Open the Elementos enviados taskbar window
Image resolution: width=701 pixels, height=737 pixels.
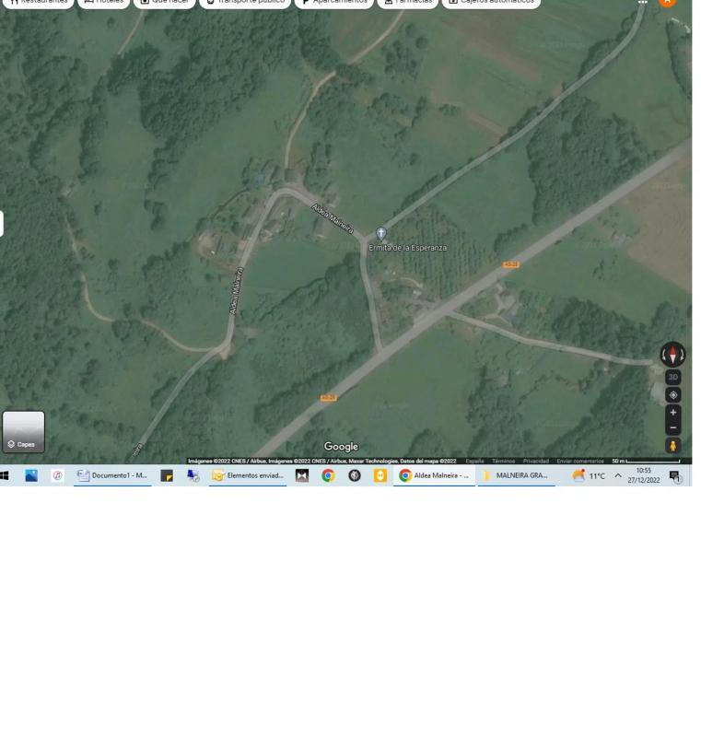[x=248, y=475]
